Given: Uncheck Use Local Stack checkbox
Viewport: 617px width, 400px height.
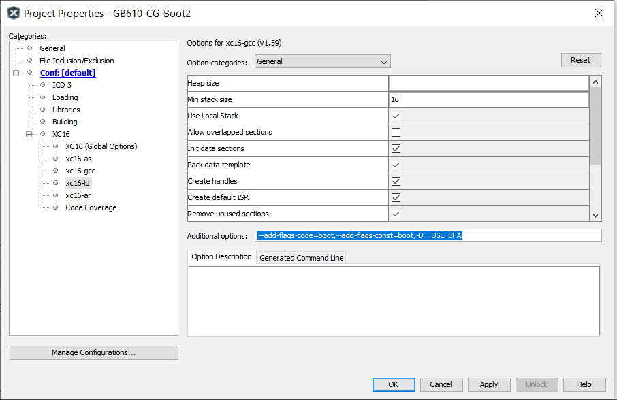Looking at the screenshot, I should point(396,116).
